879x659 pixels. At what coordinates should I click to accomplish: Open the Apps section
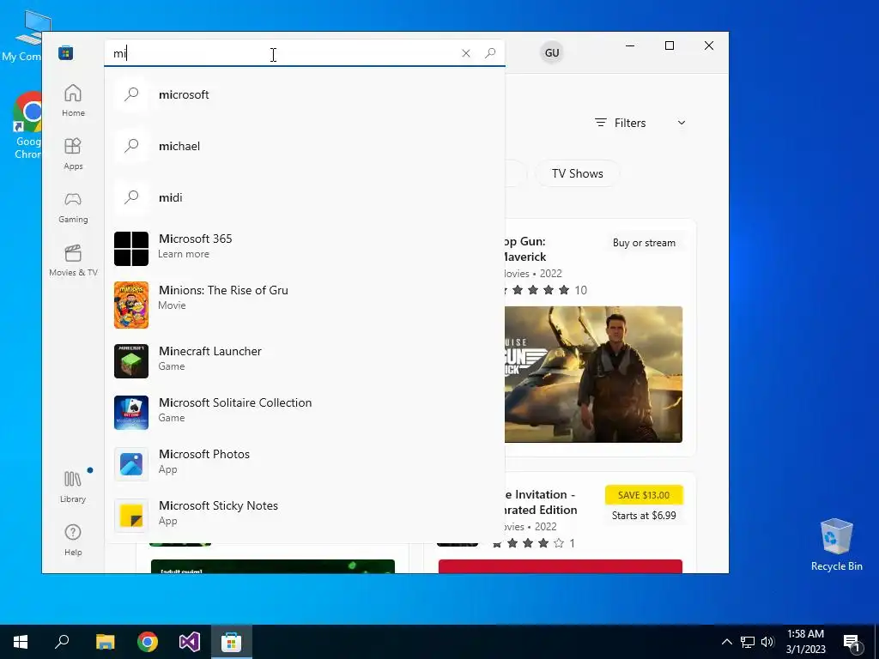point(73,154)
